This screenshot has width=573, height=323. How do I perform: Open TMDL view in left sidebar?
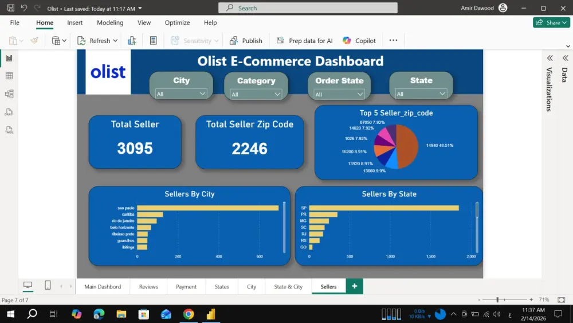click(x=9, y=130)
